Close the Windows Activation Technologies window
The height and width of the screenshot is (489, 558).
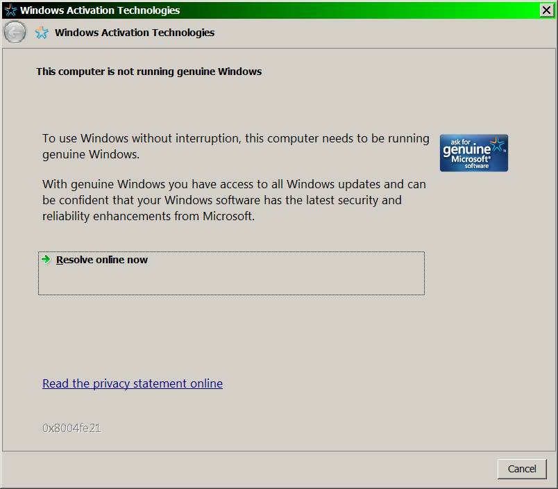[547, 10]
